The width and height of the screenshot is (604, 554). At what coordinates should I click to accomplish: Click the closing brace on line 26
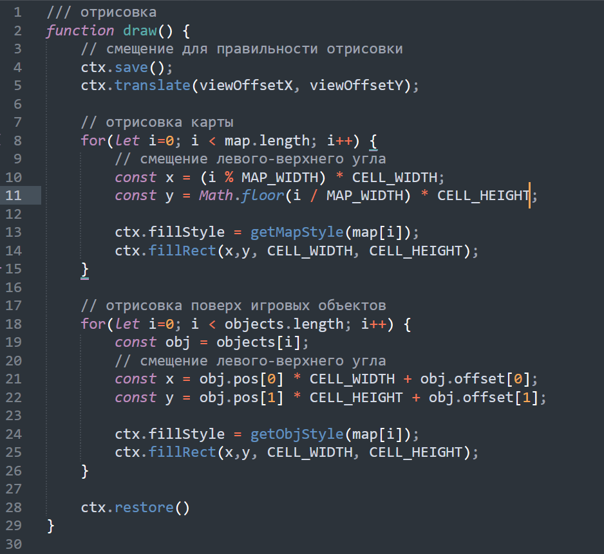(x=85, y=471)
